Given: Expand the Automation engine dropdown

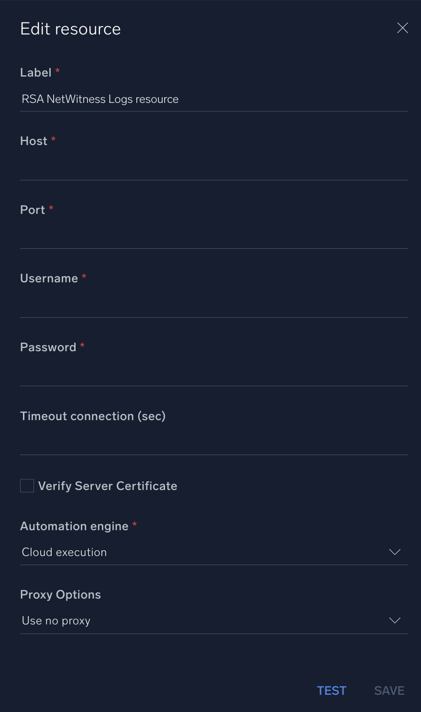Looking at the screenshot, I should pos(214,552).
